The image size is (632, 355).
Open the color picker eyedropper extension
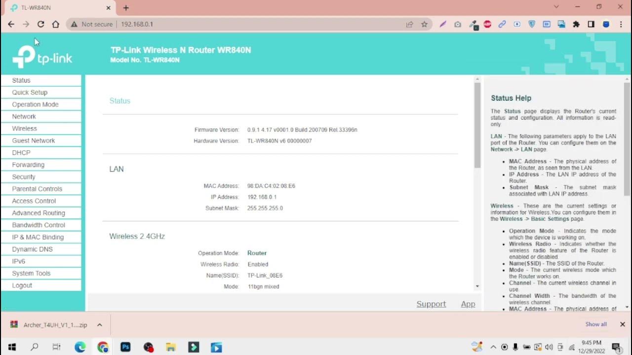pyautogui.click(x=473, y=24)
